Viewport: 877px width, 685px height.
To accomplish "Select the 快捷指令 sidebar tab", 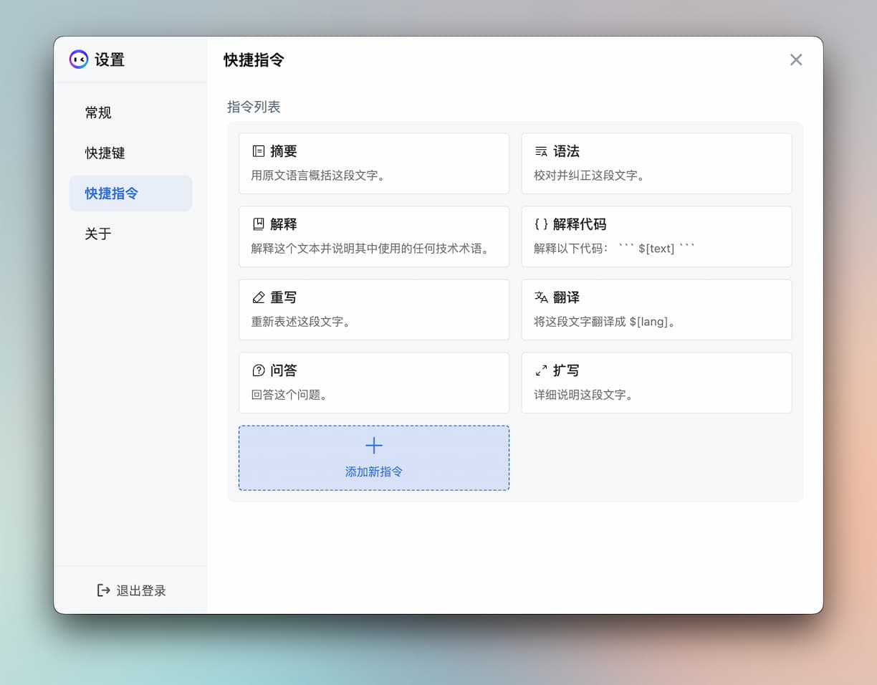I will click(130, 193).
